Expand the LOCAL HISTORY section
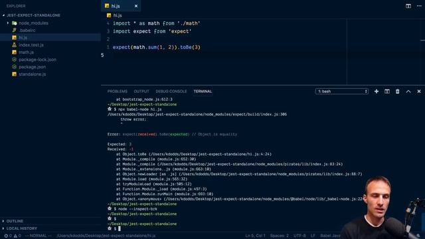The height and width of the screenshot is (239, 425). (x=50, y=228)
